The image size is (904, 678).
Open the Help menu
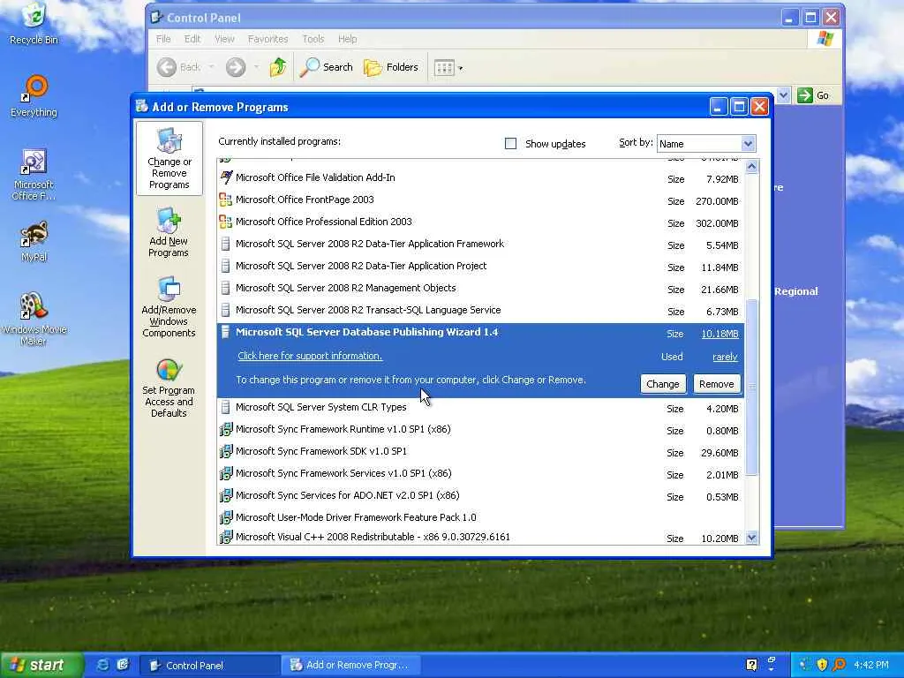347,39
